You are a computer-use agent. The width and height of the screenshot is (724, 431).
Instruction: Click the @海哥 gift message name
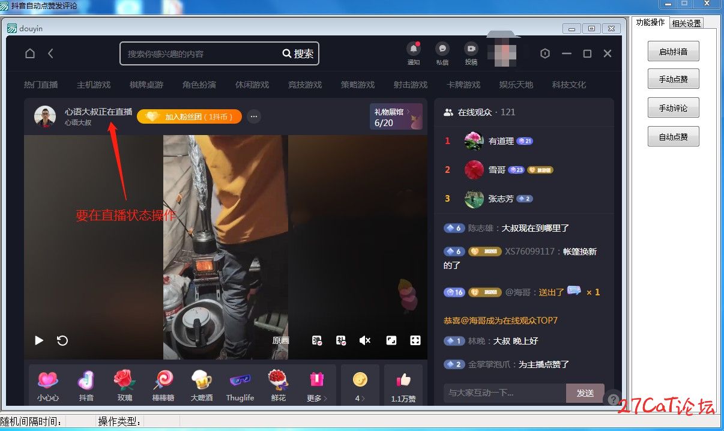click(x=519, y=292)
